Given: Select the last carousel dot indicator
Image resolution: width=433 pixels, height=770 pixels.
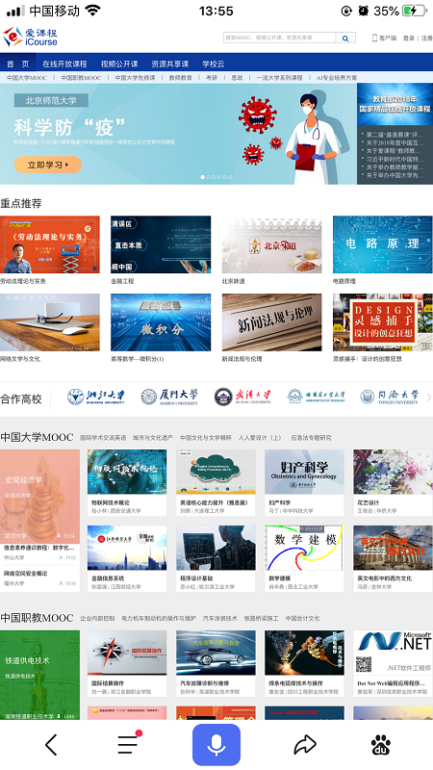Looking at the screenshot, I should point(230,177).
